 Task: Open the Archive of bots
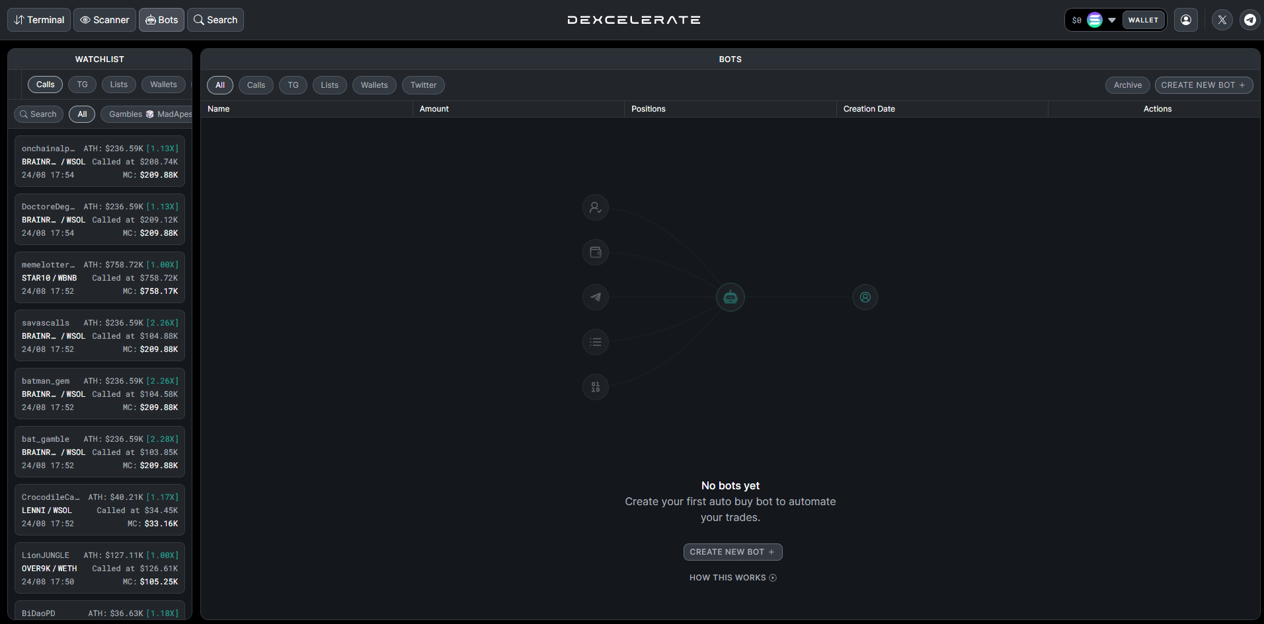(1127, 85)
